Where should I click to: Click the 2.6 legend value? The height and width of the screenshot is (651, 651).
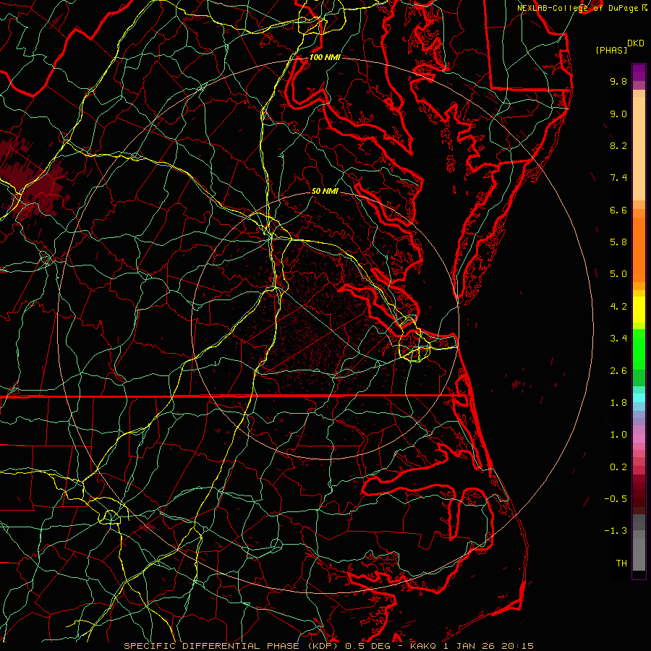coord(618,371)
